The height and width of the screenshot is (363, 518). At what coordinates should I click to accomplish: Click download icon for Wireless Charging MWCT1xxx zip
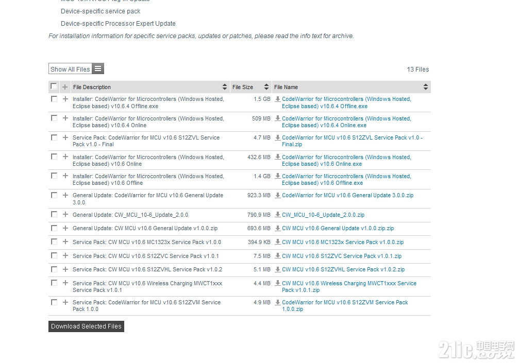(x=278, y=283)
